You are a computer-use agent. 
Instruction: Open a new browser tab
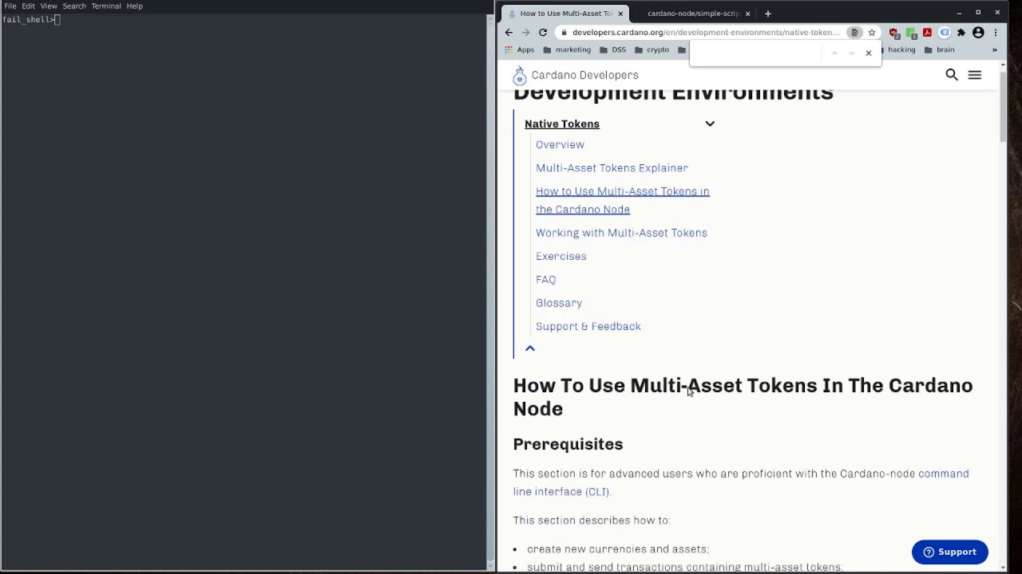pos(768,14)
